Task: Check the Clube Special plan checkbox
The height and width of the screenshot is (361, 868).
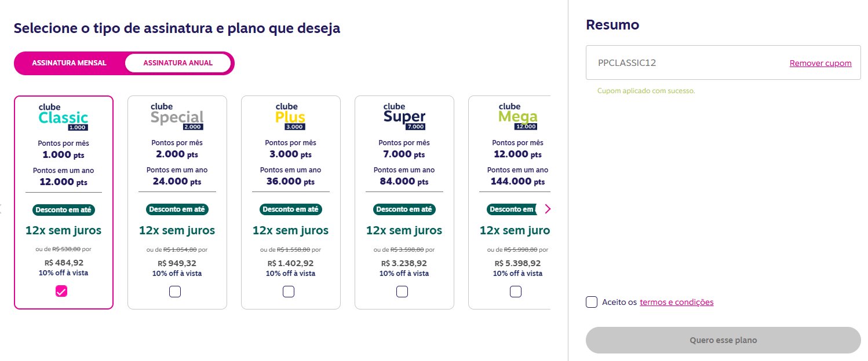Action: tap(175, 292)
